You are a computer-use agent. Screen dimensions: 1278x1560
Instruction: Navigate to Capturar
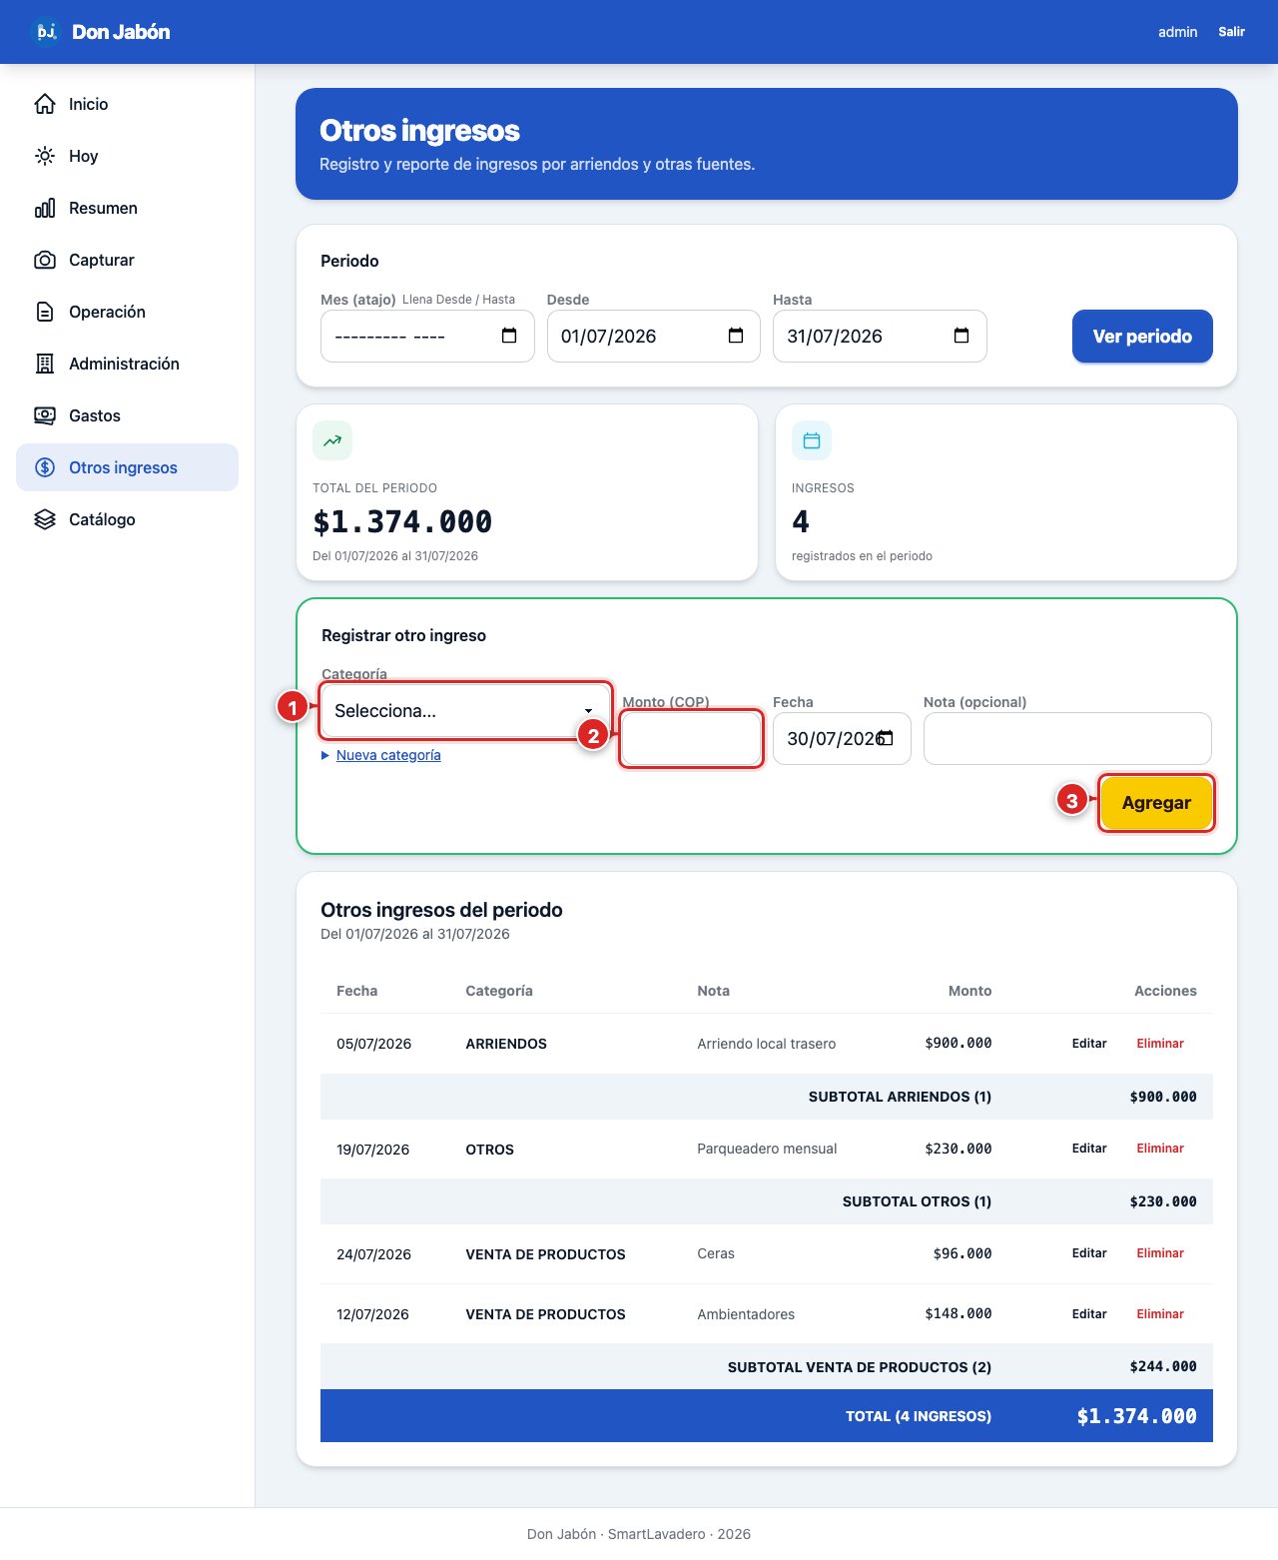[x=127, y=260]
